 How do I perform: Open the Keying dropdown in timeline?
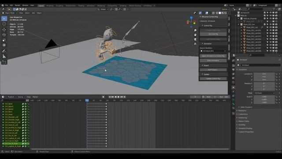pyautogui.click(x=21, y=97)
